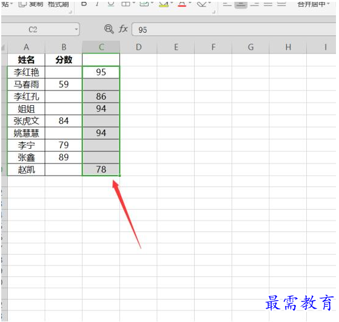Image resolution: width=339 pixels, height=322 pixels.
Task: Select the cell containing 赵凯
Action: coord(26,170)
